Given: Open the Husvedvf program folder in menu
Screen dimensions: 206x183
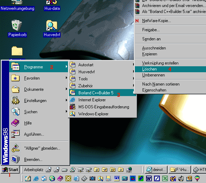Looking at the screenshot, I should tap(102, 72).
